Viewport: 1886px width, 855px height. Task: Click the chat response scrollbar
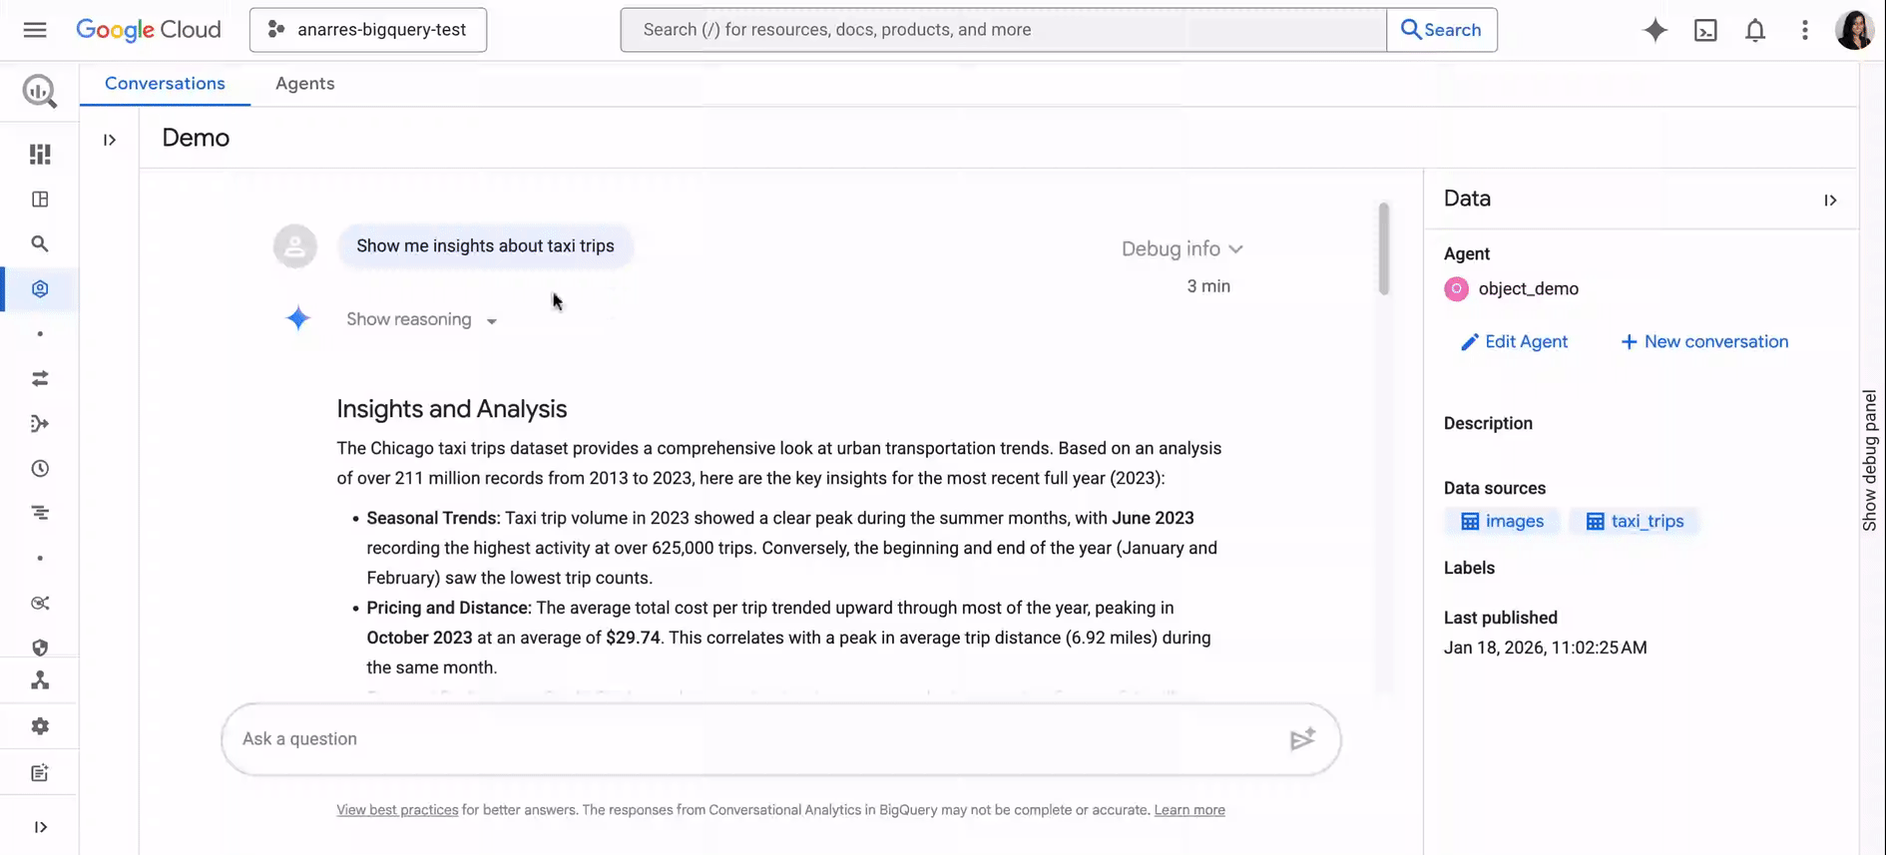1384,249
